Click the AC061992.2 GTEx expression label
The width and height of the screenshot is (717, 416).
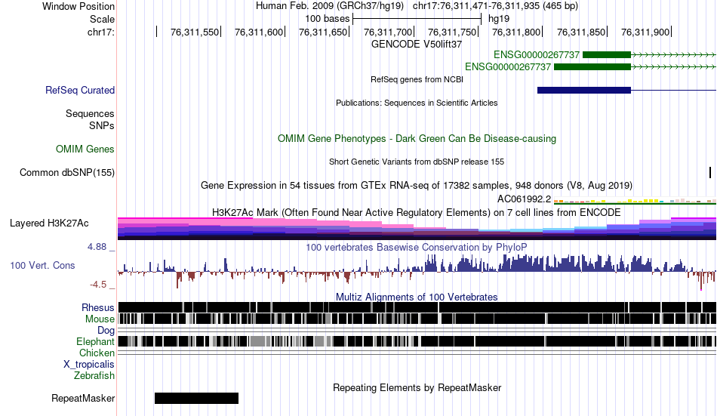pos(524,199)
